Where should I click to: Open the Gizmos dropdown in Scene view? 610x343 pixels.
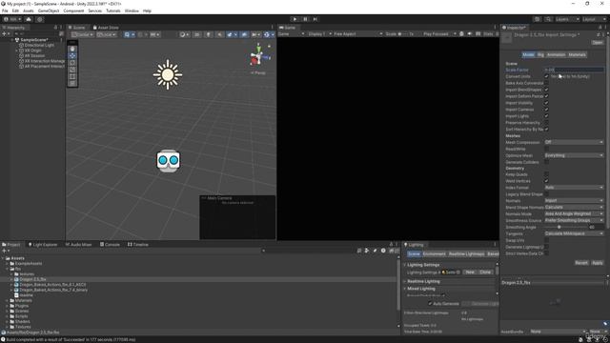click(269, 34)
